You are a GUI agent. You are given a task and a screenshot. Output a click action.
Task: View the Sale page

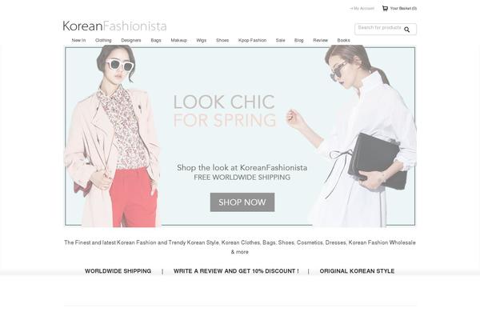[x=280, y=40]
